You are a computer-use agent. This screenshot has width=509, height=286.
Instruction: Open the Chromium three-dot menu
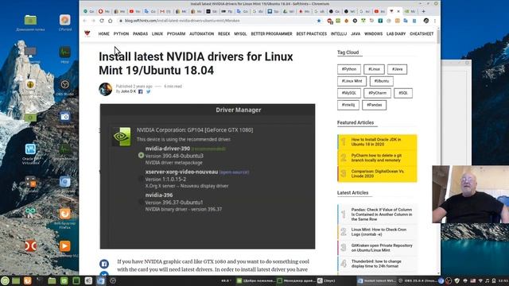tap(435, 21)
